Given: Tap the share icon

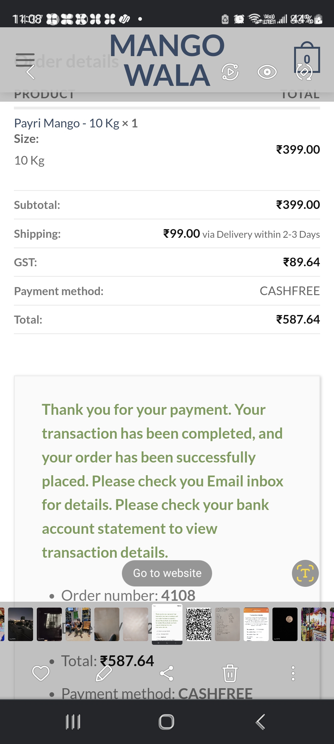Looking at the screenshot, I should coord(167,673).
